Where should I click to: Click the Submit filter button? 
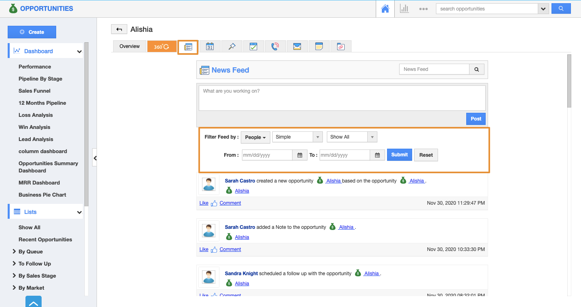click(399, 155)
